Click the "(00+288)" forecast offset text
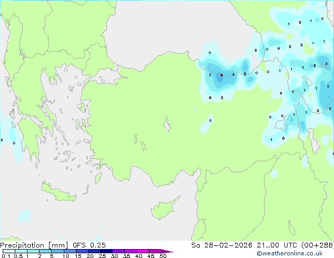 [x=318, y=245]
